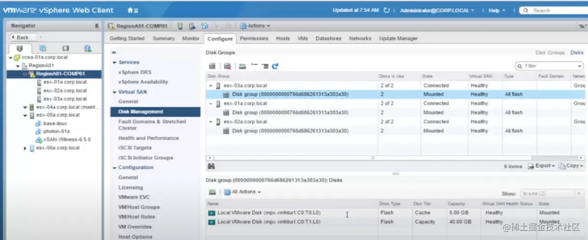Viewport: 588px width, 240px height.
Task: Click the remove disk group icon
Action: [x=227, y=66]
